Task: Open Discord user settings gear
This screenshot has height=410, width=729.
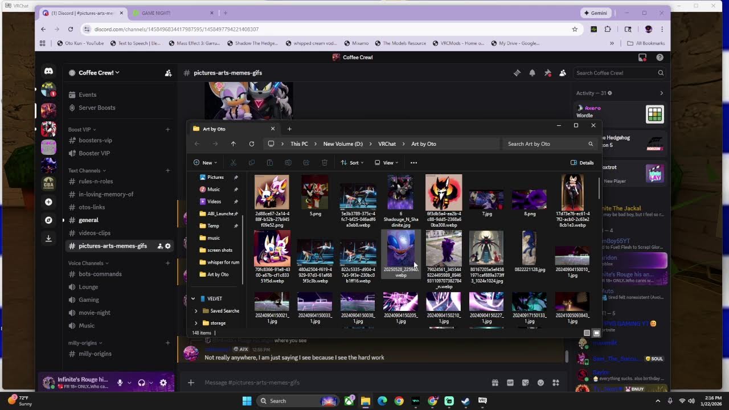Action: (x=163, y=383)
